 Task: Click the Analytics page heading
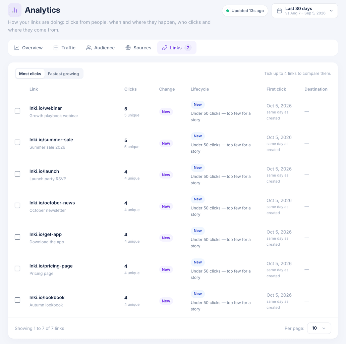click(42, 10)
